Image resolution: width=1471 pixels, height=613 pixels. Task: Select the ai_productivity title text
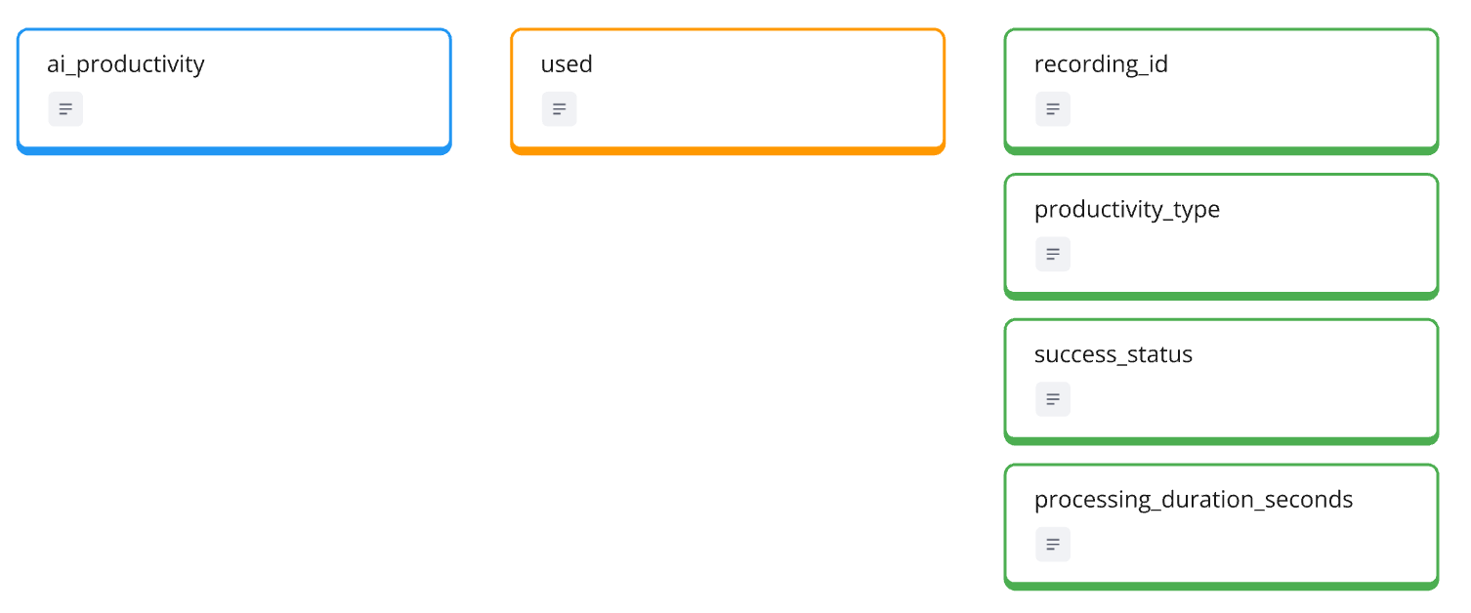pyautogui.click(x=126, y=64)
